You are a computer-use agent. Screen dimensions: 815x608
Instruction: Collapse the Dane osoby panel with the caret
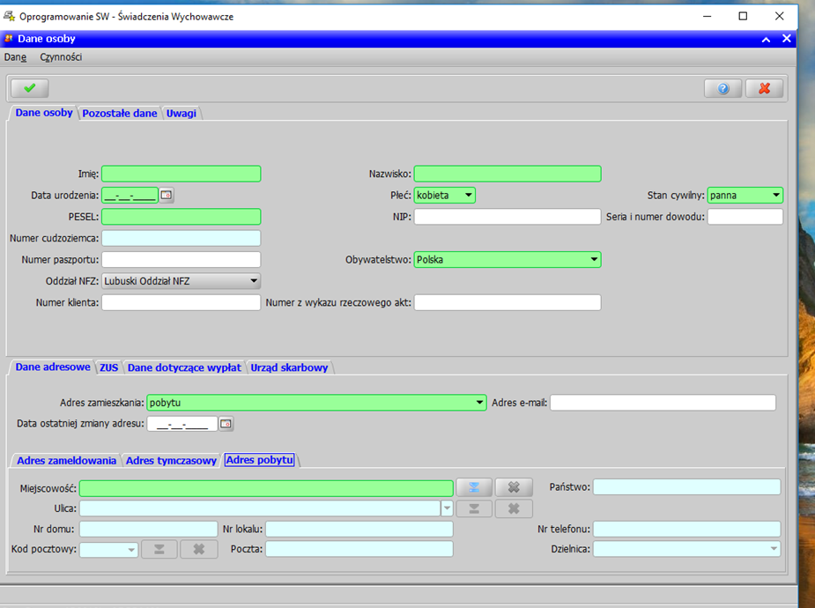[x=766, y=40]
